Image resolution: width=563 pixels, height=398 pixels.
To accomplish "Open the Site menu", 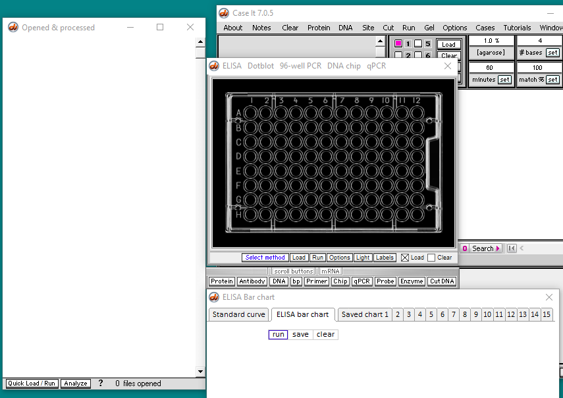I will 368,28.
